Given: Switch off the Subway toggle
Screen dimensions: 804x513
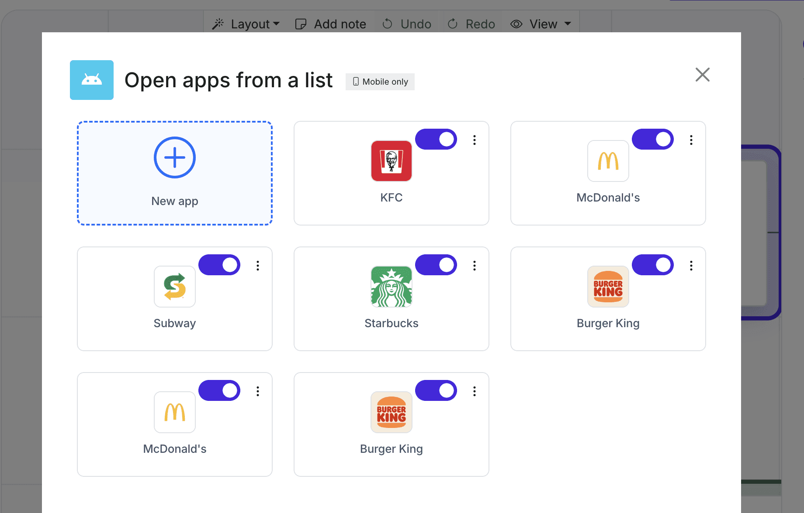Looking at the screenshot, I should pyautogui.click(x=219, y=265).
